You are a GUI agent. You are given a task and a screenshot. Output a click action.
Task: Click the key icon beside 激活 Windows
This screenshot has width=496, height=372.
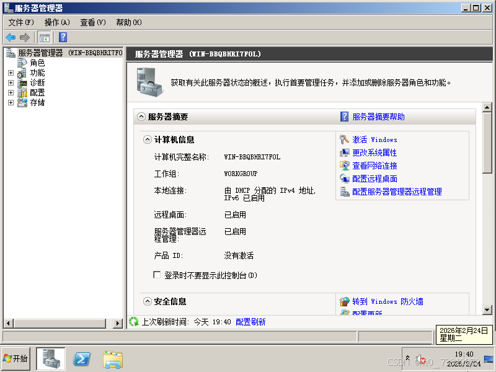[344, 139]
